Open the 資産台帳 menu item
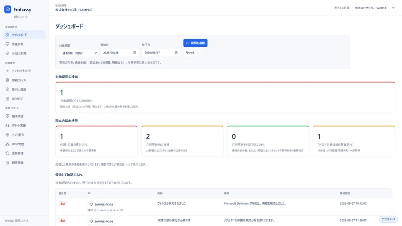 coord(24,44)
